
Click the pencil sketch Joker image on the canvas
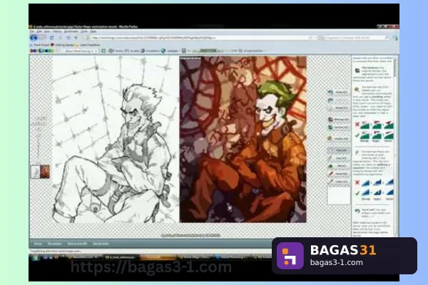(115, 140)
